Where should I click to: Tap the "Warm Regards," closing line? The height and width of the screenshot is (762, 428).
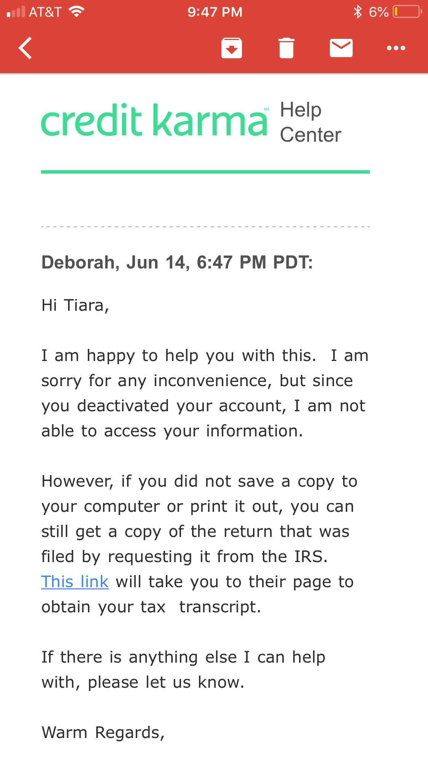pos(103,733)
